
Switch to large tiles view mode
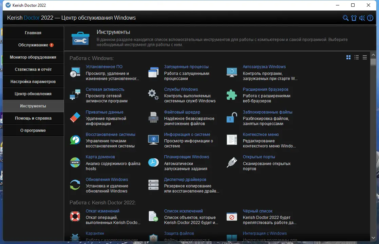(x=348, y=57)
